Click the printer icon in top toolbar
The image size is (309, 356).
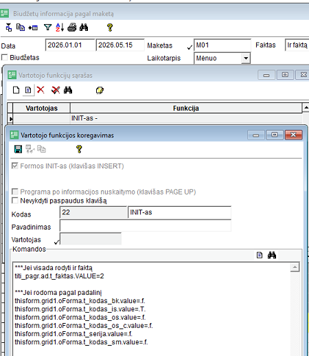(72, 27)
